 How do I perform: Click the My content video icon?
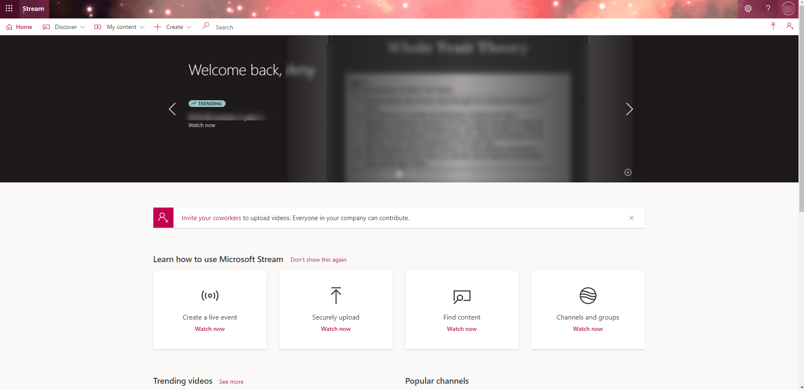pos(98,27)
